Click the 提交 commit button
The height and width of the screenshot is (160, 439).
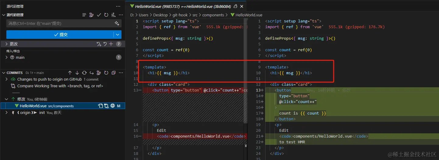pyautogui.click(x=60, y=35)
